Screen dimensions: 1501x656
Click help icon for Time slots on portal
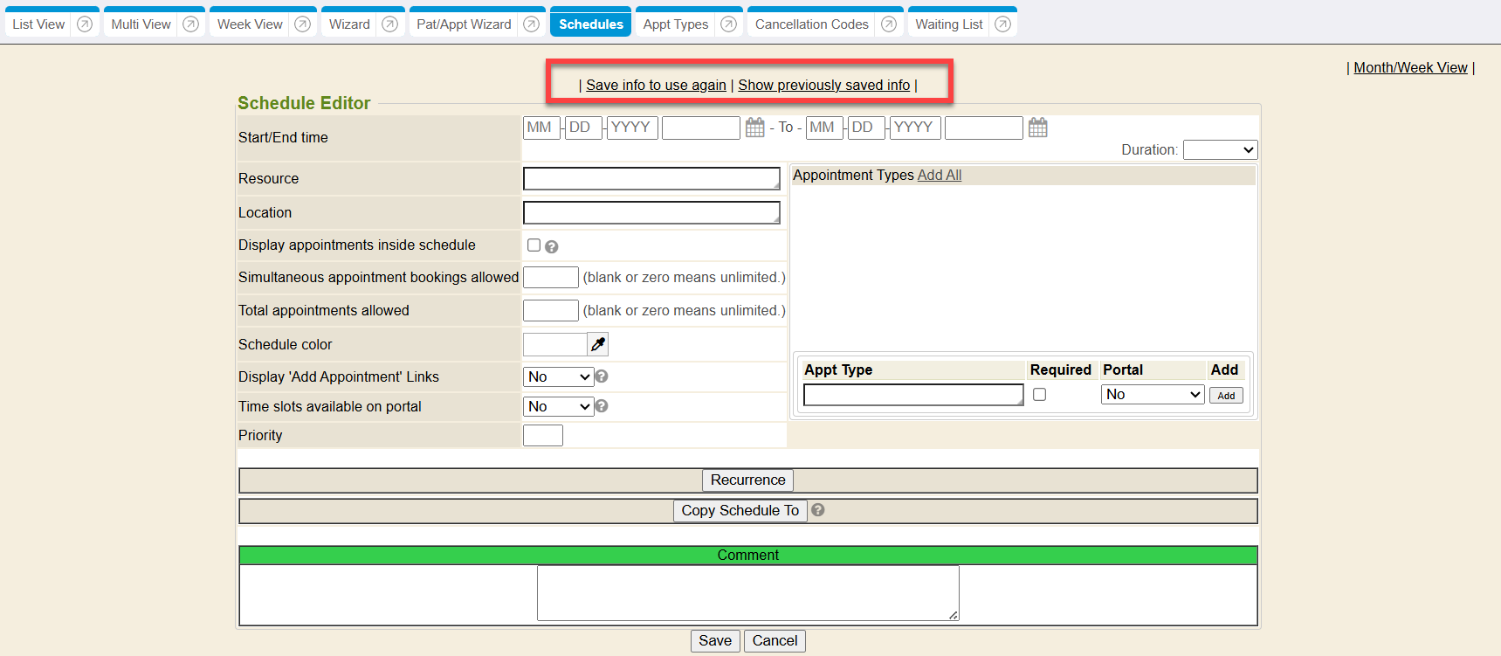click(x=602, y=406)
